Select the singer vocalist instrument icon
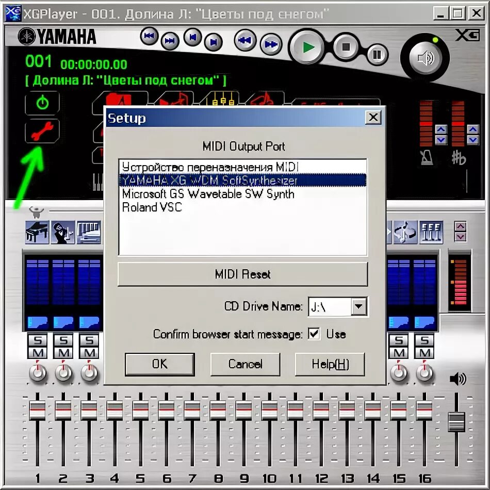This screenshot has height=490, width=490. [63, 232]
